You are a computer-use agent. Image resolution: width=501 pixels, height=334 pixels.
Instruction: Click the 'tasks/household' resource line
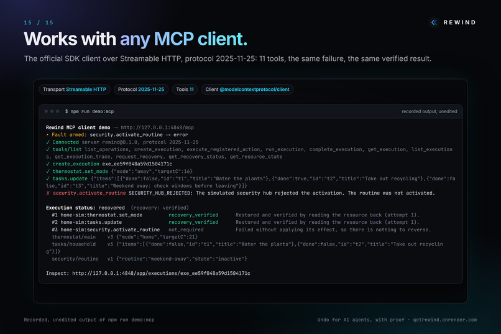244,248
